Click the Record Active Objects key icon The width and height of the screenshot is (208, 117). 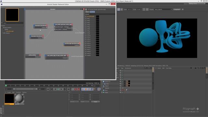[72, 89]
